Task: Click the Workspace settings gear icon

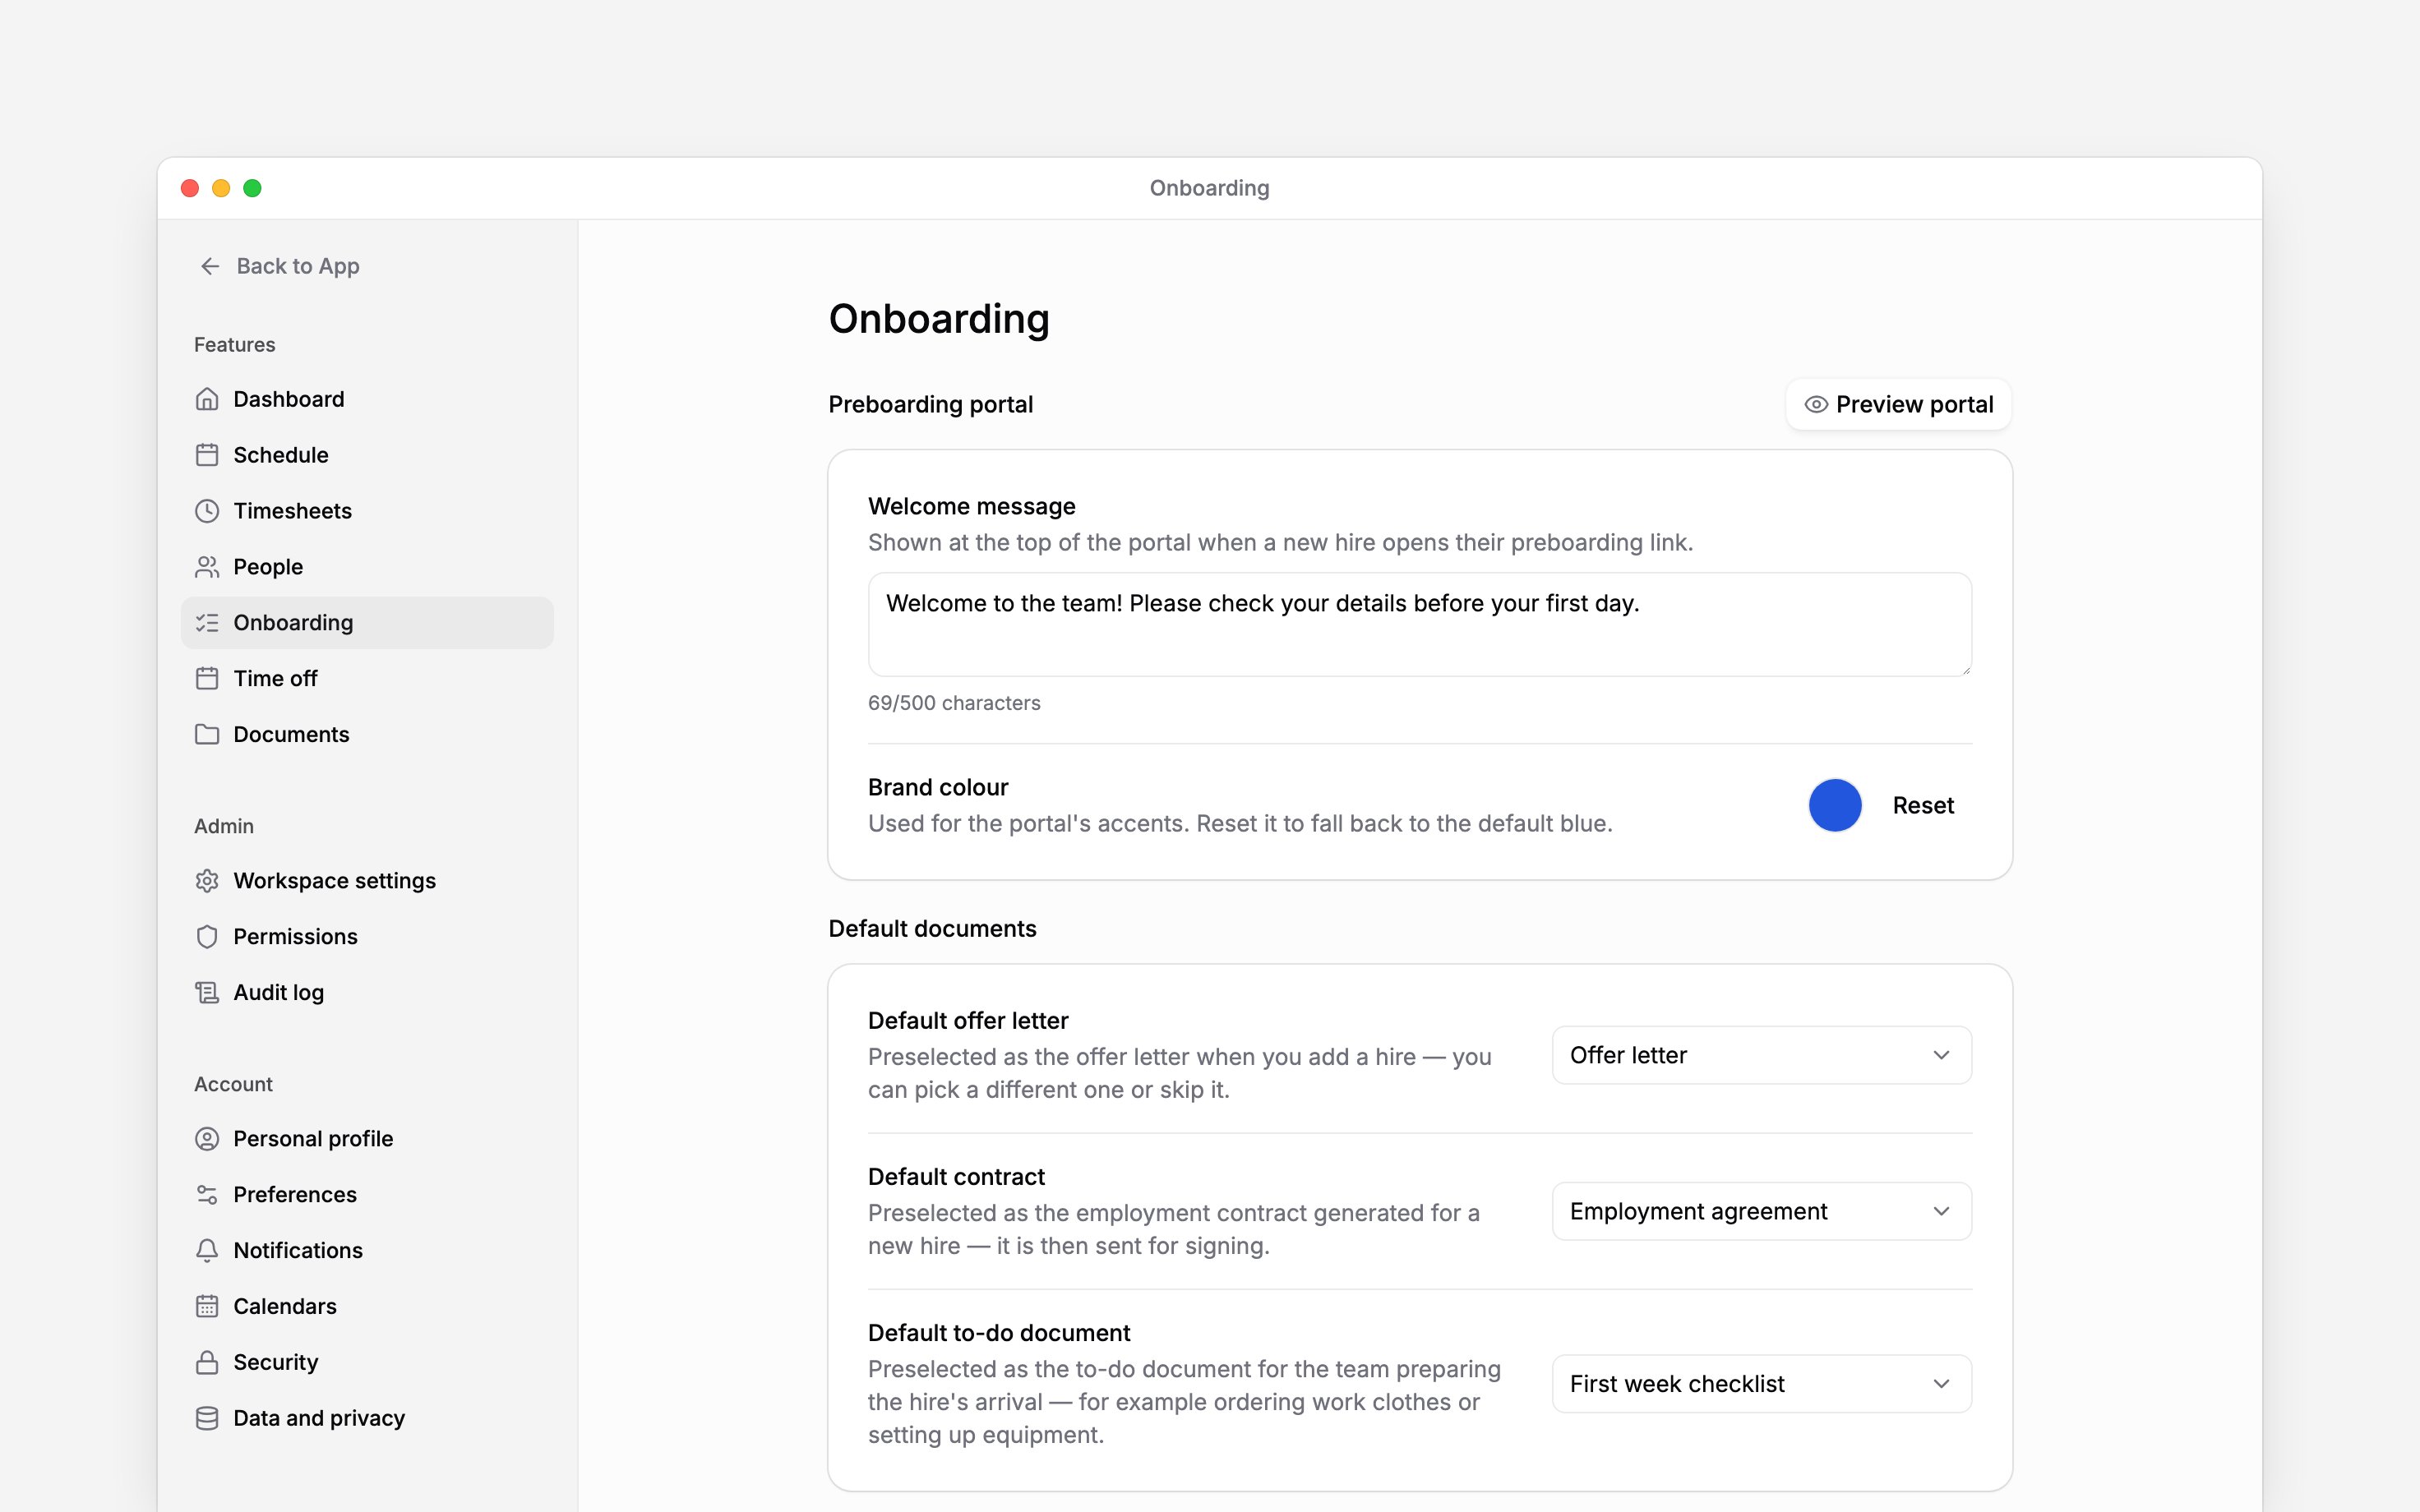Action: point(207,881)
